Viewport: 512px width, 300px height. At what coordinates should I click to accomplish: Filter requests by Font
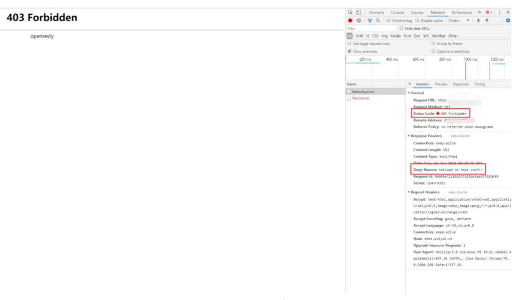407,36
